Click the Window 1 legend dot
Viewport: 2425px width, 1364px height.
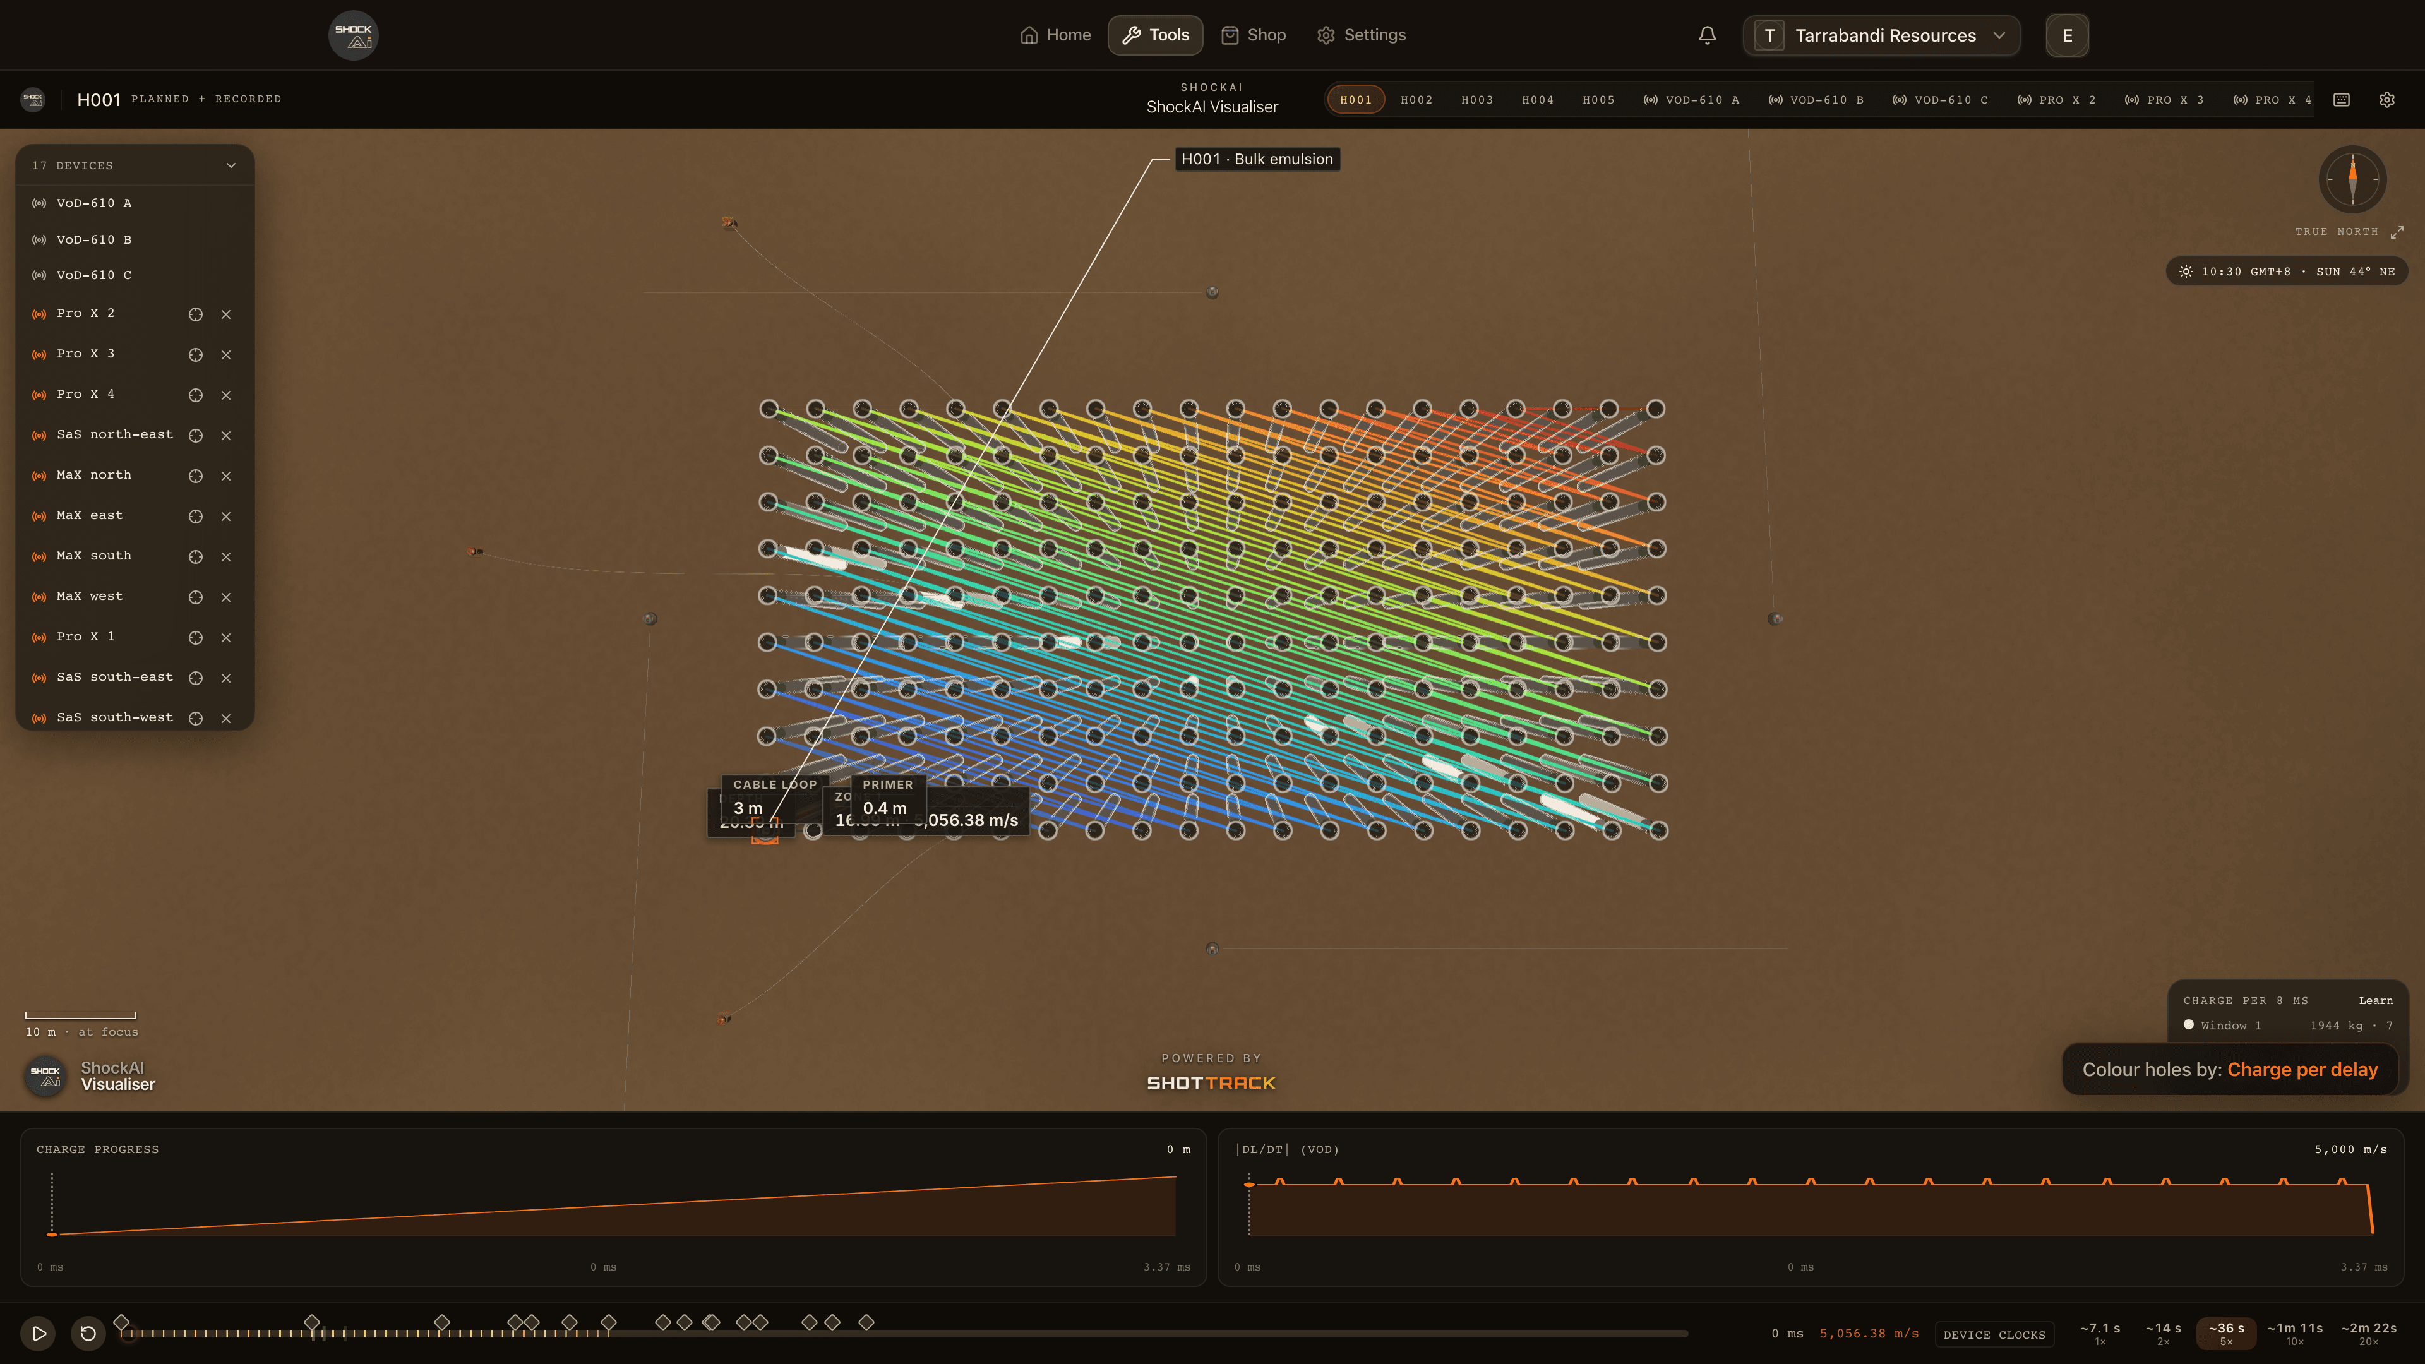click(2189, 1025)
